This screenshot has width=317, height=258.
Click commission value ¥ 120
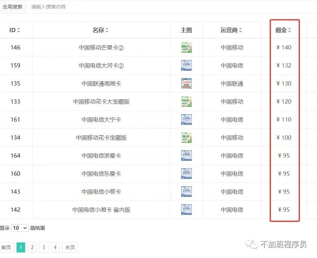tap(284, 101)
